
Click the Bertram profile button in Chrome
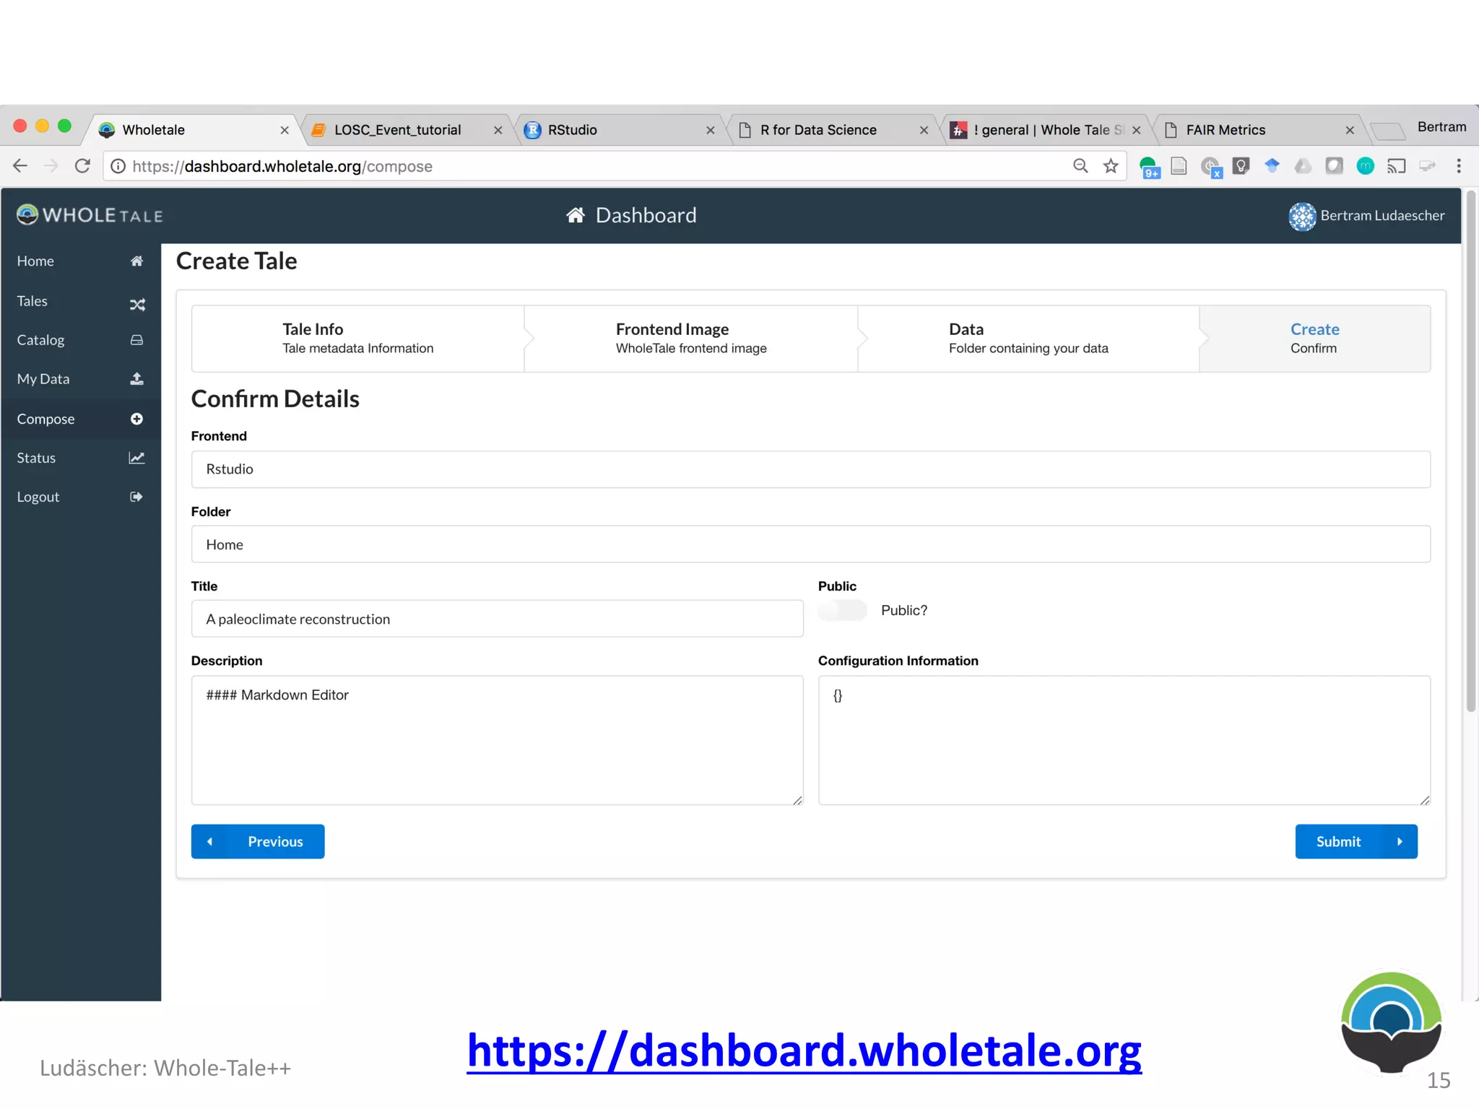[x=1441, y=127]
